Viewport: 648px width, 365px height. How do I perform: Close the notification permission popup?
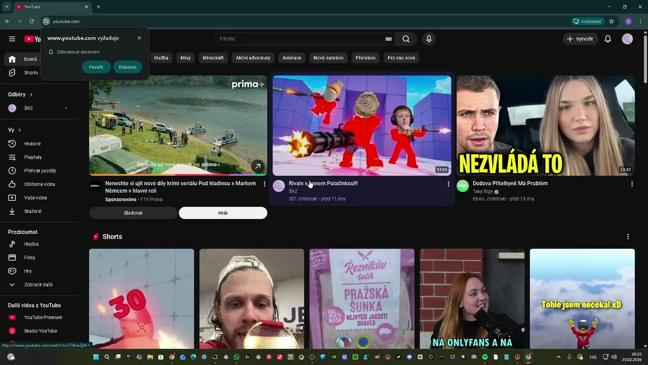tap(139, 38)
